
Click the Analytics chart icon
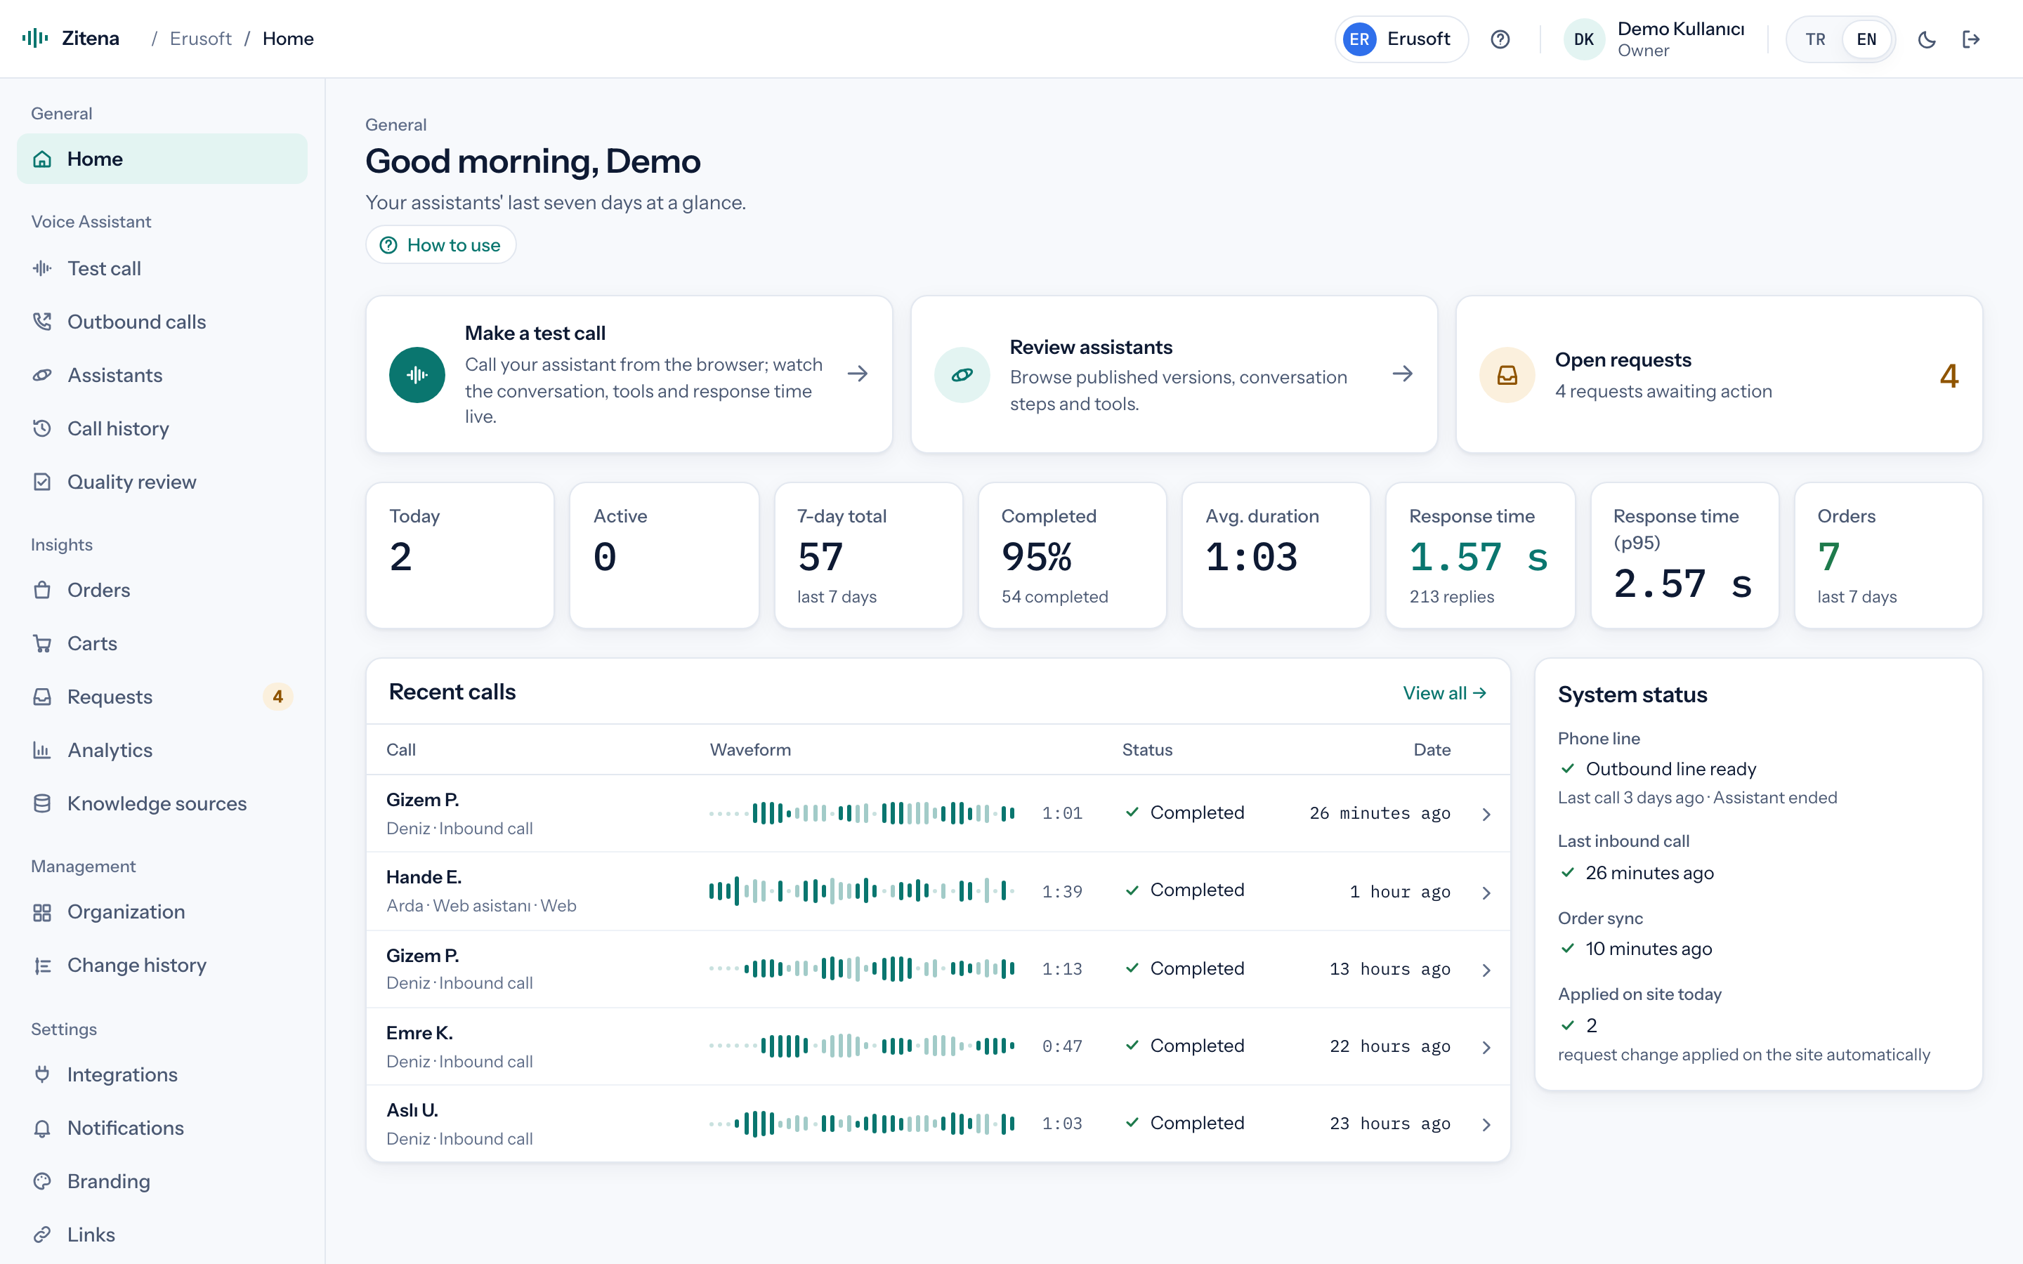(42, 751)
